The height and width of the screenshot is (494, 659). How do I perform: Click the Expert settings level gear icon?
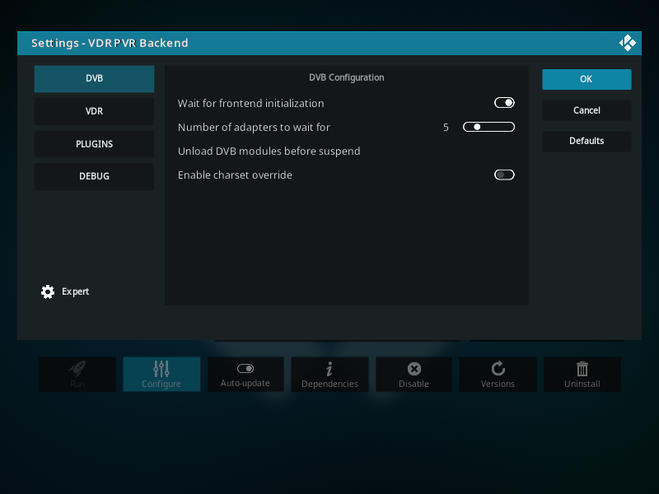(48, 291)
